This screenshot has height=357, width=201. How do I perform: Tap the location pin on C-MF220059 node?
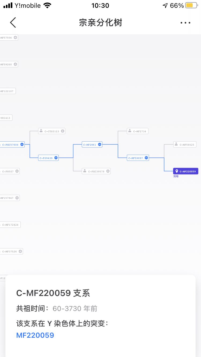[x=177, y=171]
